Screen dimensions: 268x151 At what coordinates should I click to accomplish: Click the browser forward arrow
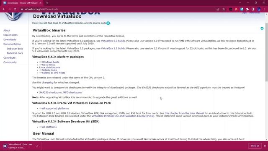coord(9,9)
